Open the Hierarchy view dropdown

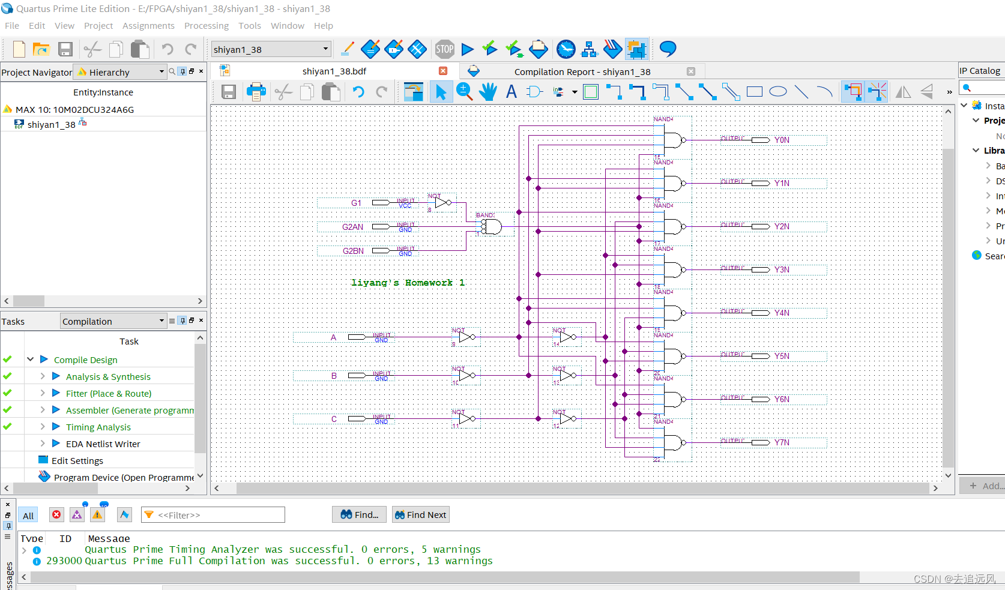tap(161, 72)
